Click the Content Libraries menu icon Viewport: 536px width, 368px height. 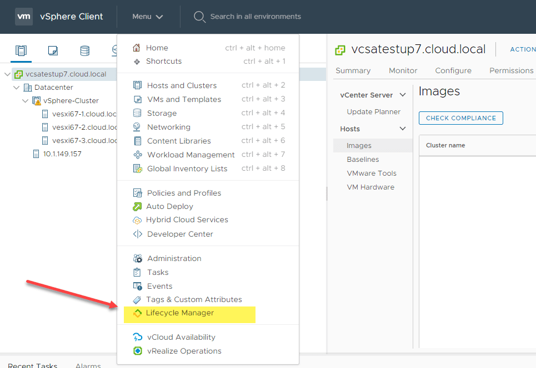tap(137, 141)
